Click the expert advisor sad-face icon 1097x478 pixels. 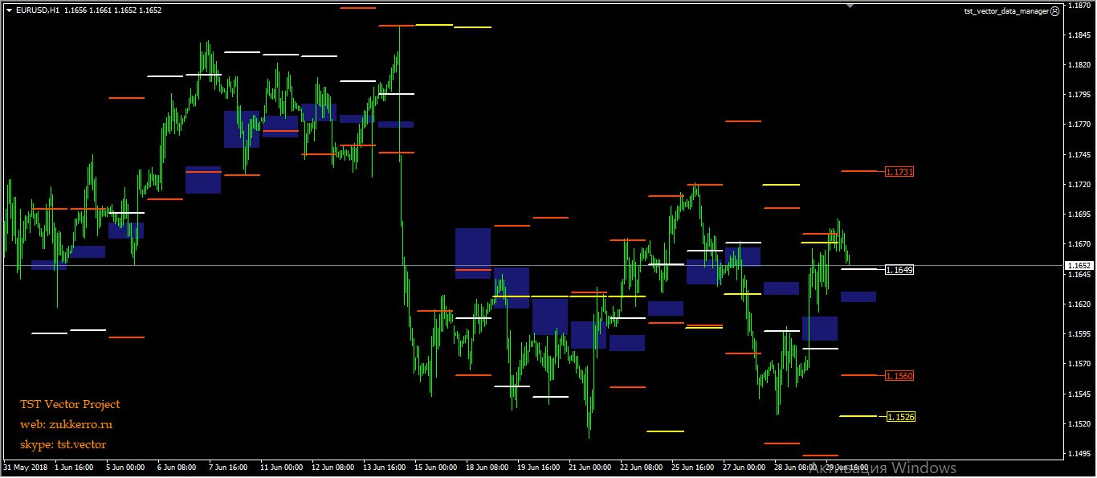[x=1054, y=12]
